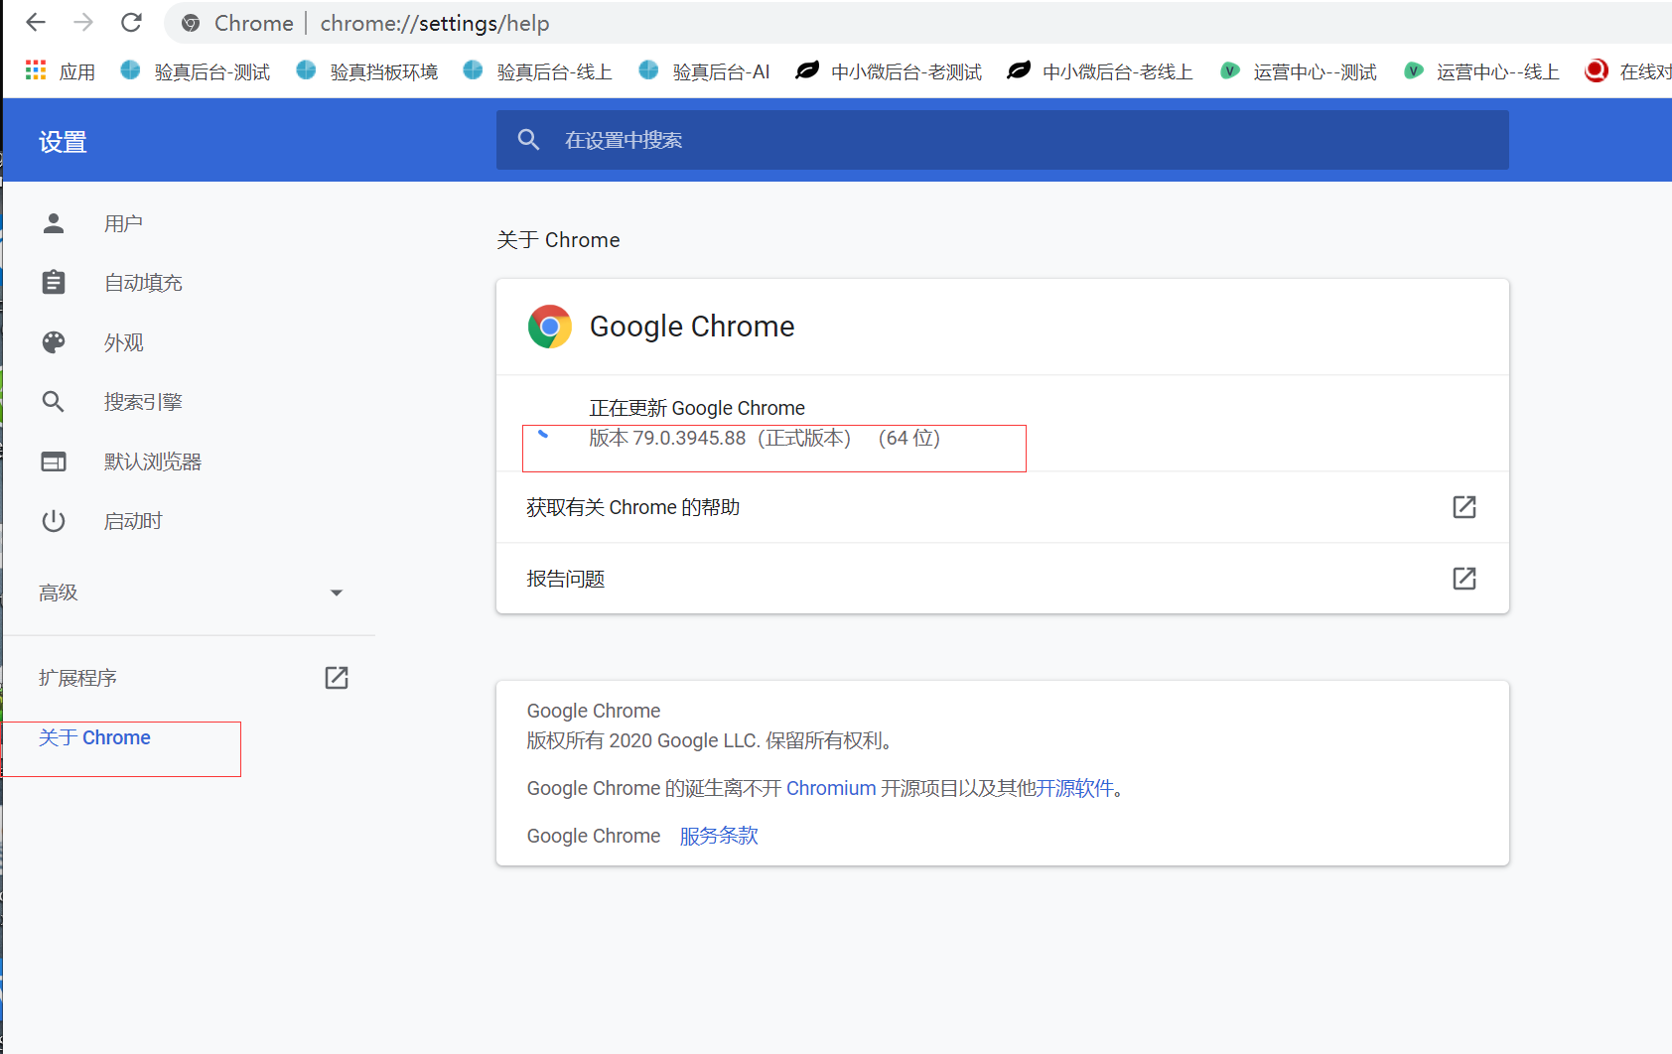Click the browser forward arrow
Screen dimensions: 1672x1054
83,22
